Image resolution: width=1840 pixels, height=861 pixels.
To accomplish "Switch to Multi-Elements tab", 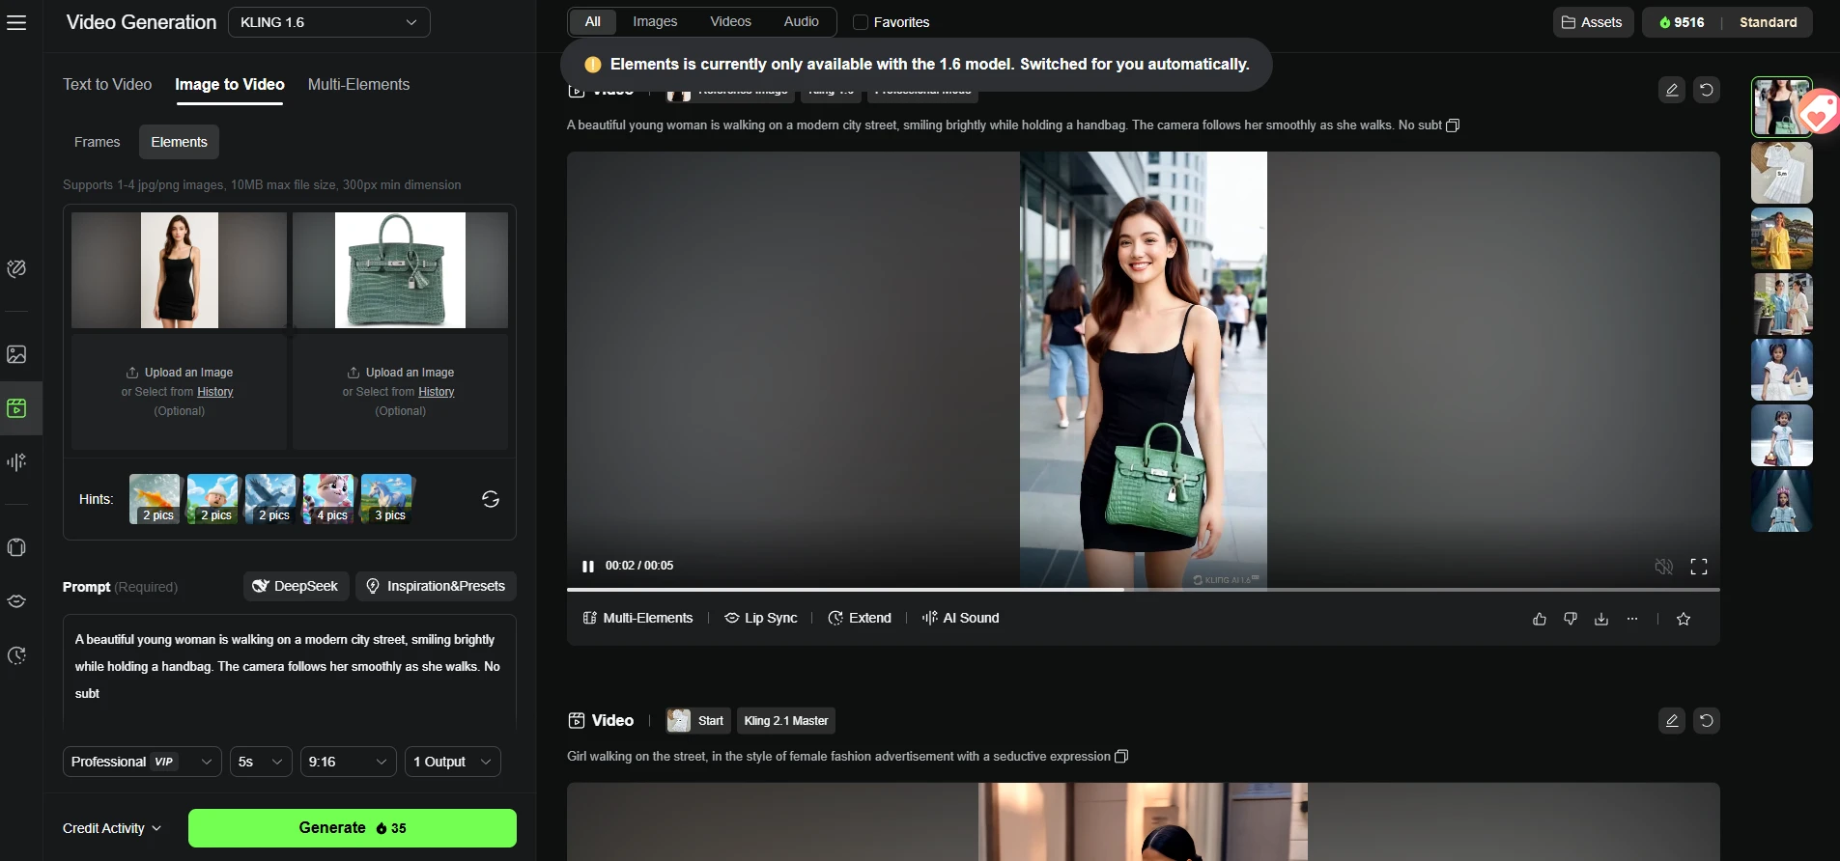I will pyautogui.click(x=358, y=85).
